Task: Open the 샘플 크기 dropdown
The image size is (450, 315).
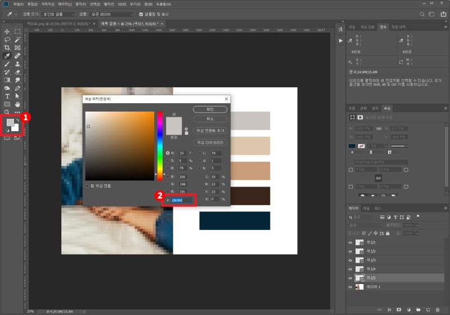Action: pyautogui.click(x=58, y=14)
